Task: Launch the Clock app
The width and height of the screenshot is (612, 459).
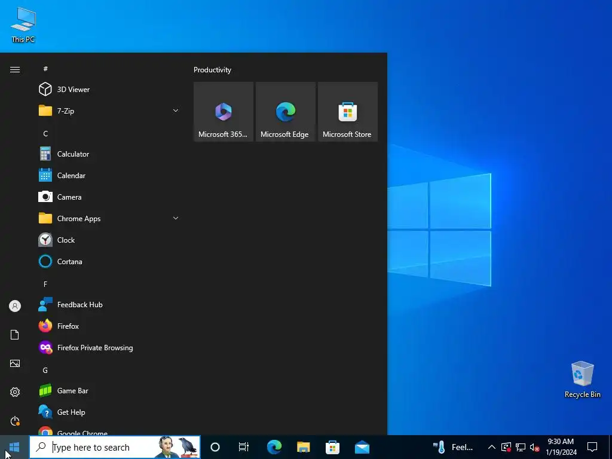Action: (109, 240)
